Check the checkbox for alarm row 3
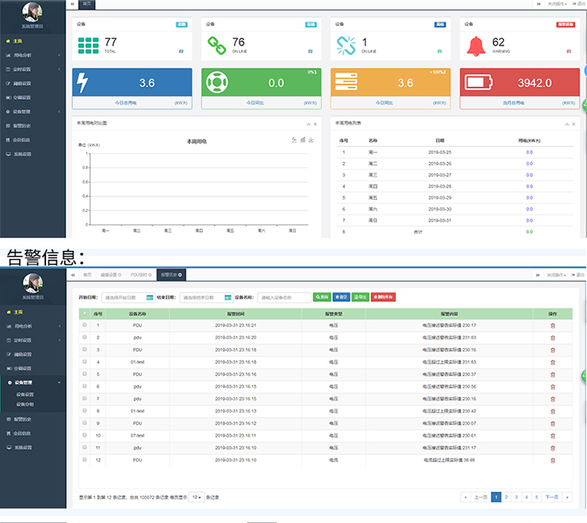The width and height of the screenshot is (587, 523). (85, 349)
